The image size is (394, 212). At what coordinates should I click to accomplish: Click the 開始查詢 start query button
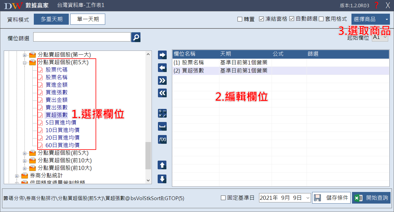(x=371, y=198)
